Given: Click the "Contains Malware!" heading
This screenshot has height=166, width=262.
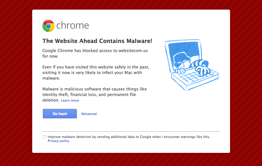Looking at the screenshot, I should (97, 41).
